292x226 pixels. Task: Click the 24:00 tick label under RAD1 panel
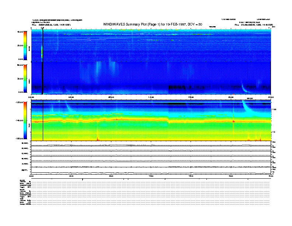pos(271,97)
